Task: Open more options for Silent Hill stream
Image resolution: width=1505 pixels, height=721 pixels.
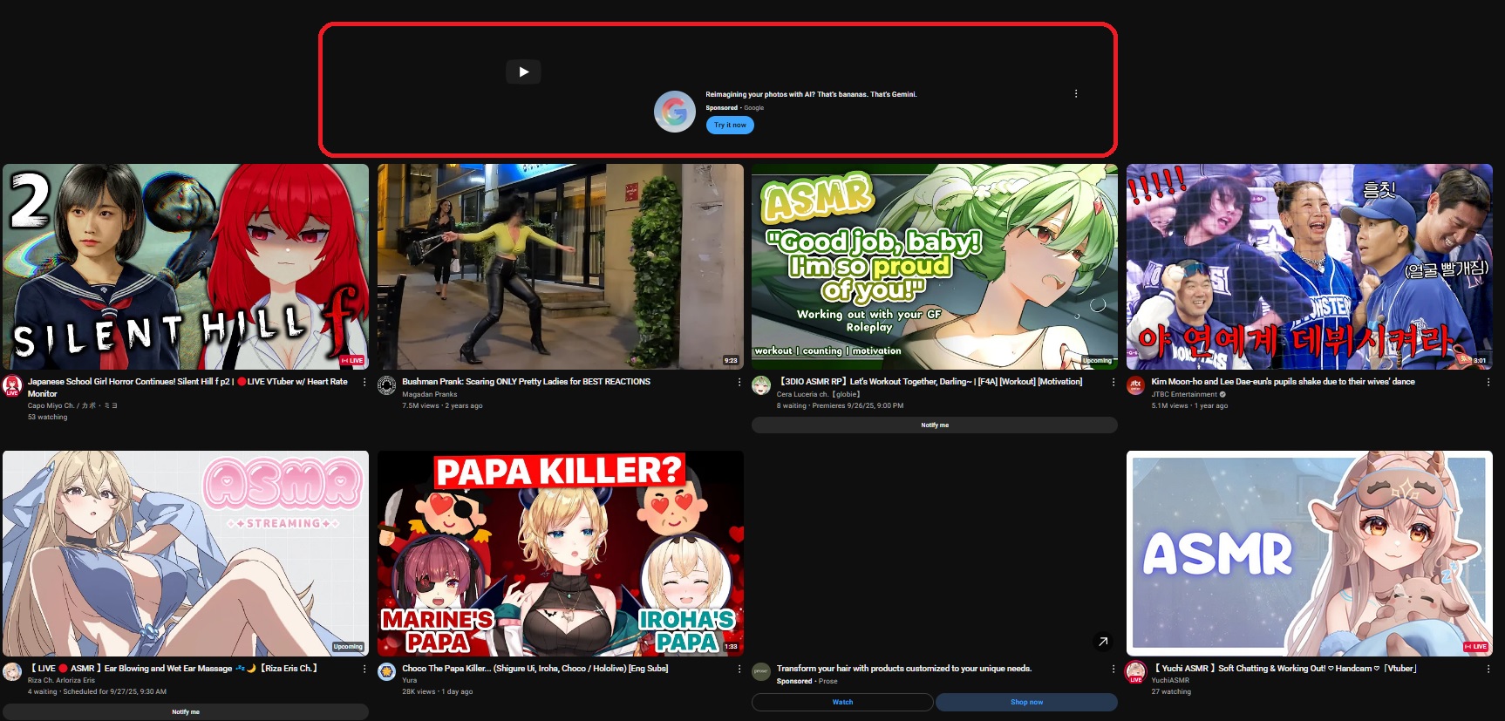Action: (x=364, y=382)
